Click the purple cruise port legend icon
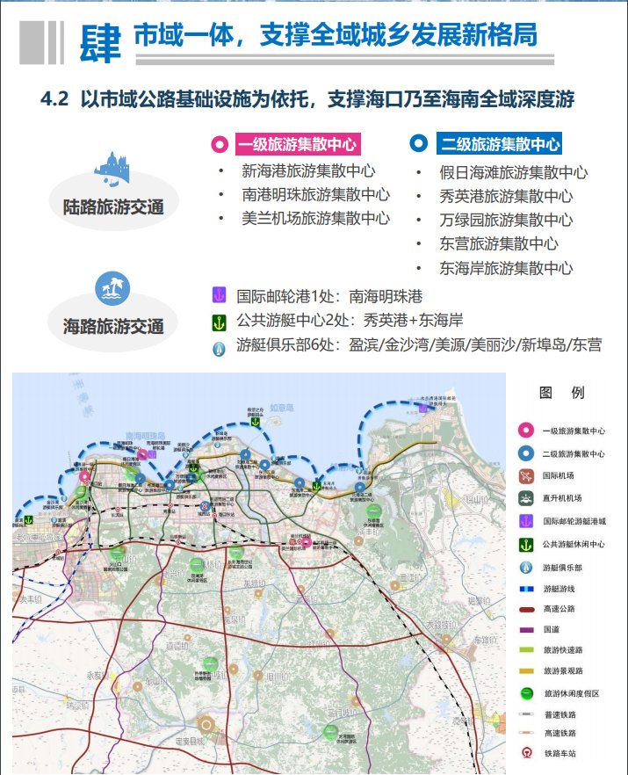 pyautogui.click(x=526, y=522)
